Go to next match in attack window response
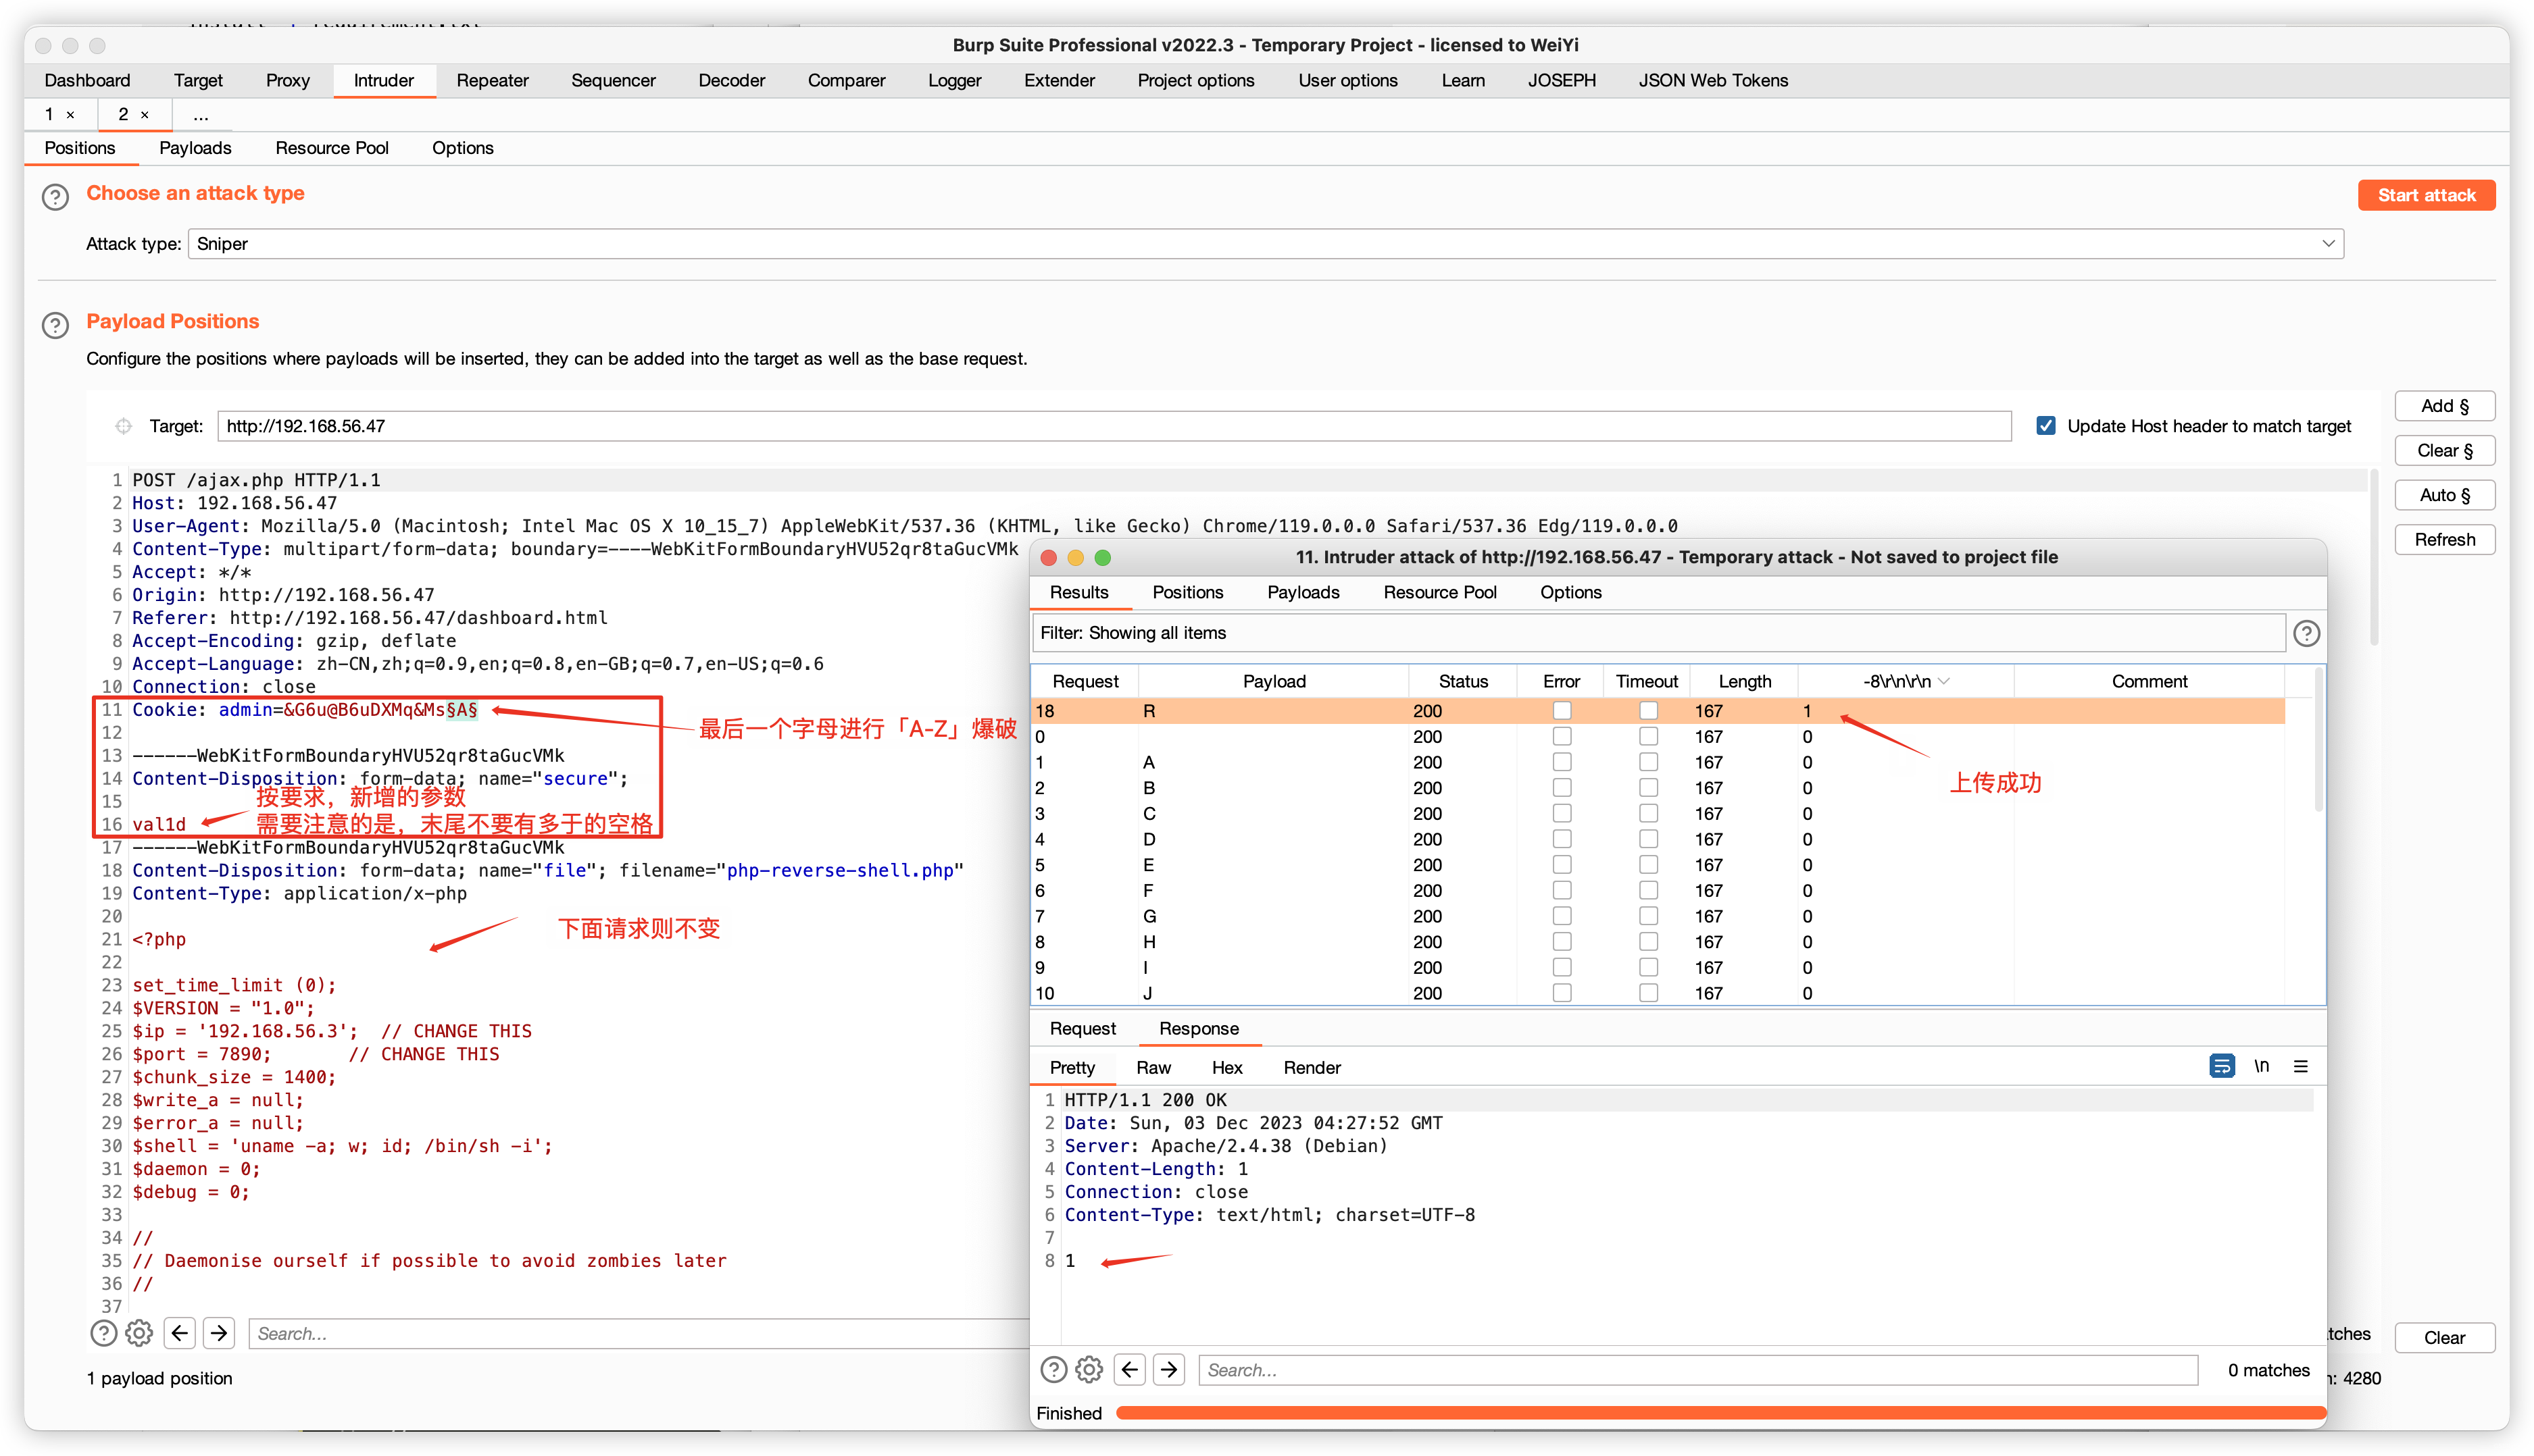 1168,1369
